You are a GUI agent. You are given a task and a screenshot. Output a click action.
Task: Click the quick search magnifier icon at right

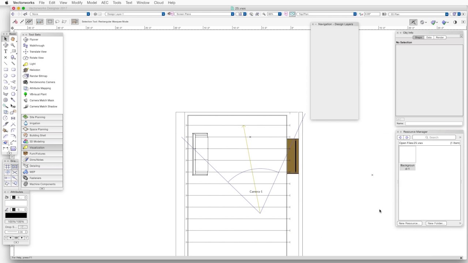coord(413,22)
